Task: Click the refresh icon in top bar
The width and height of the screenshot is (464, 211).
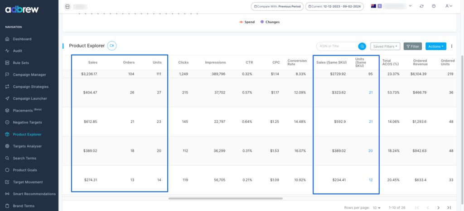Action: pos(422,6)
